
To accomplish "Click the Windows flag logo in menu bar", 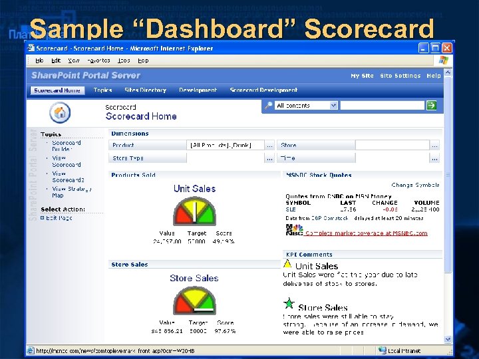I will (443, 60).
